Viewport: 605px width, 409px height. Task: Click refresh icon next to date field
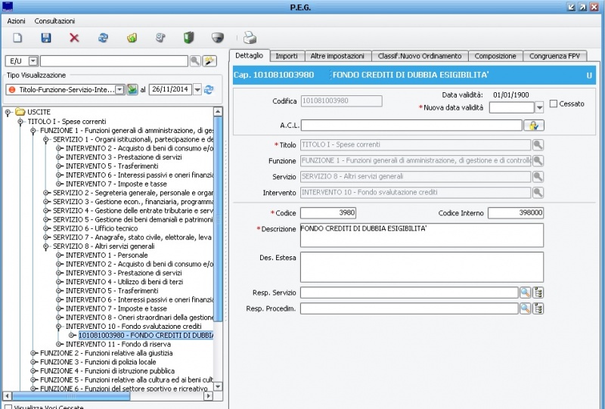pyautogui.click(x=209, y=90)
